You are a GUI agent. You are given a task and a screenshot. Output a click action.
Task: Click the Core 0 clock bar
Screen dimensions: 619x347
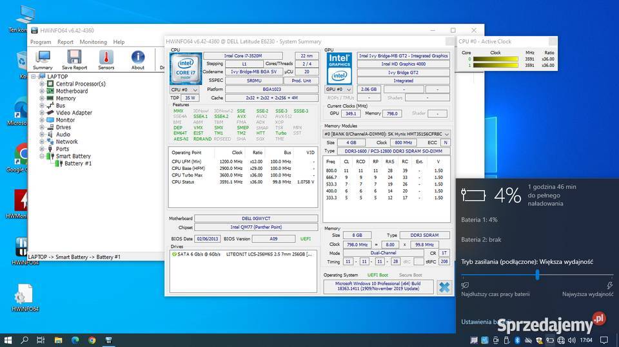click(495, 59)
